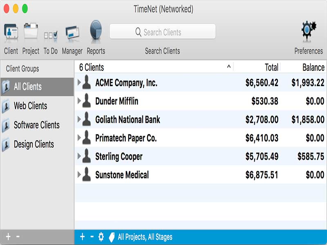Expand the ACME Company, Inc. row
Viewport: 327px width, 245px height.
(x=79, y=82)
